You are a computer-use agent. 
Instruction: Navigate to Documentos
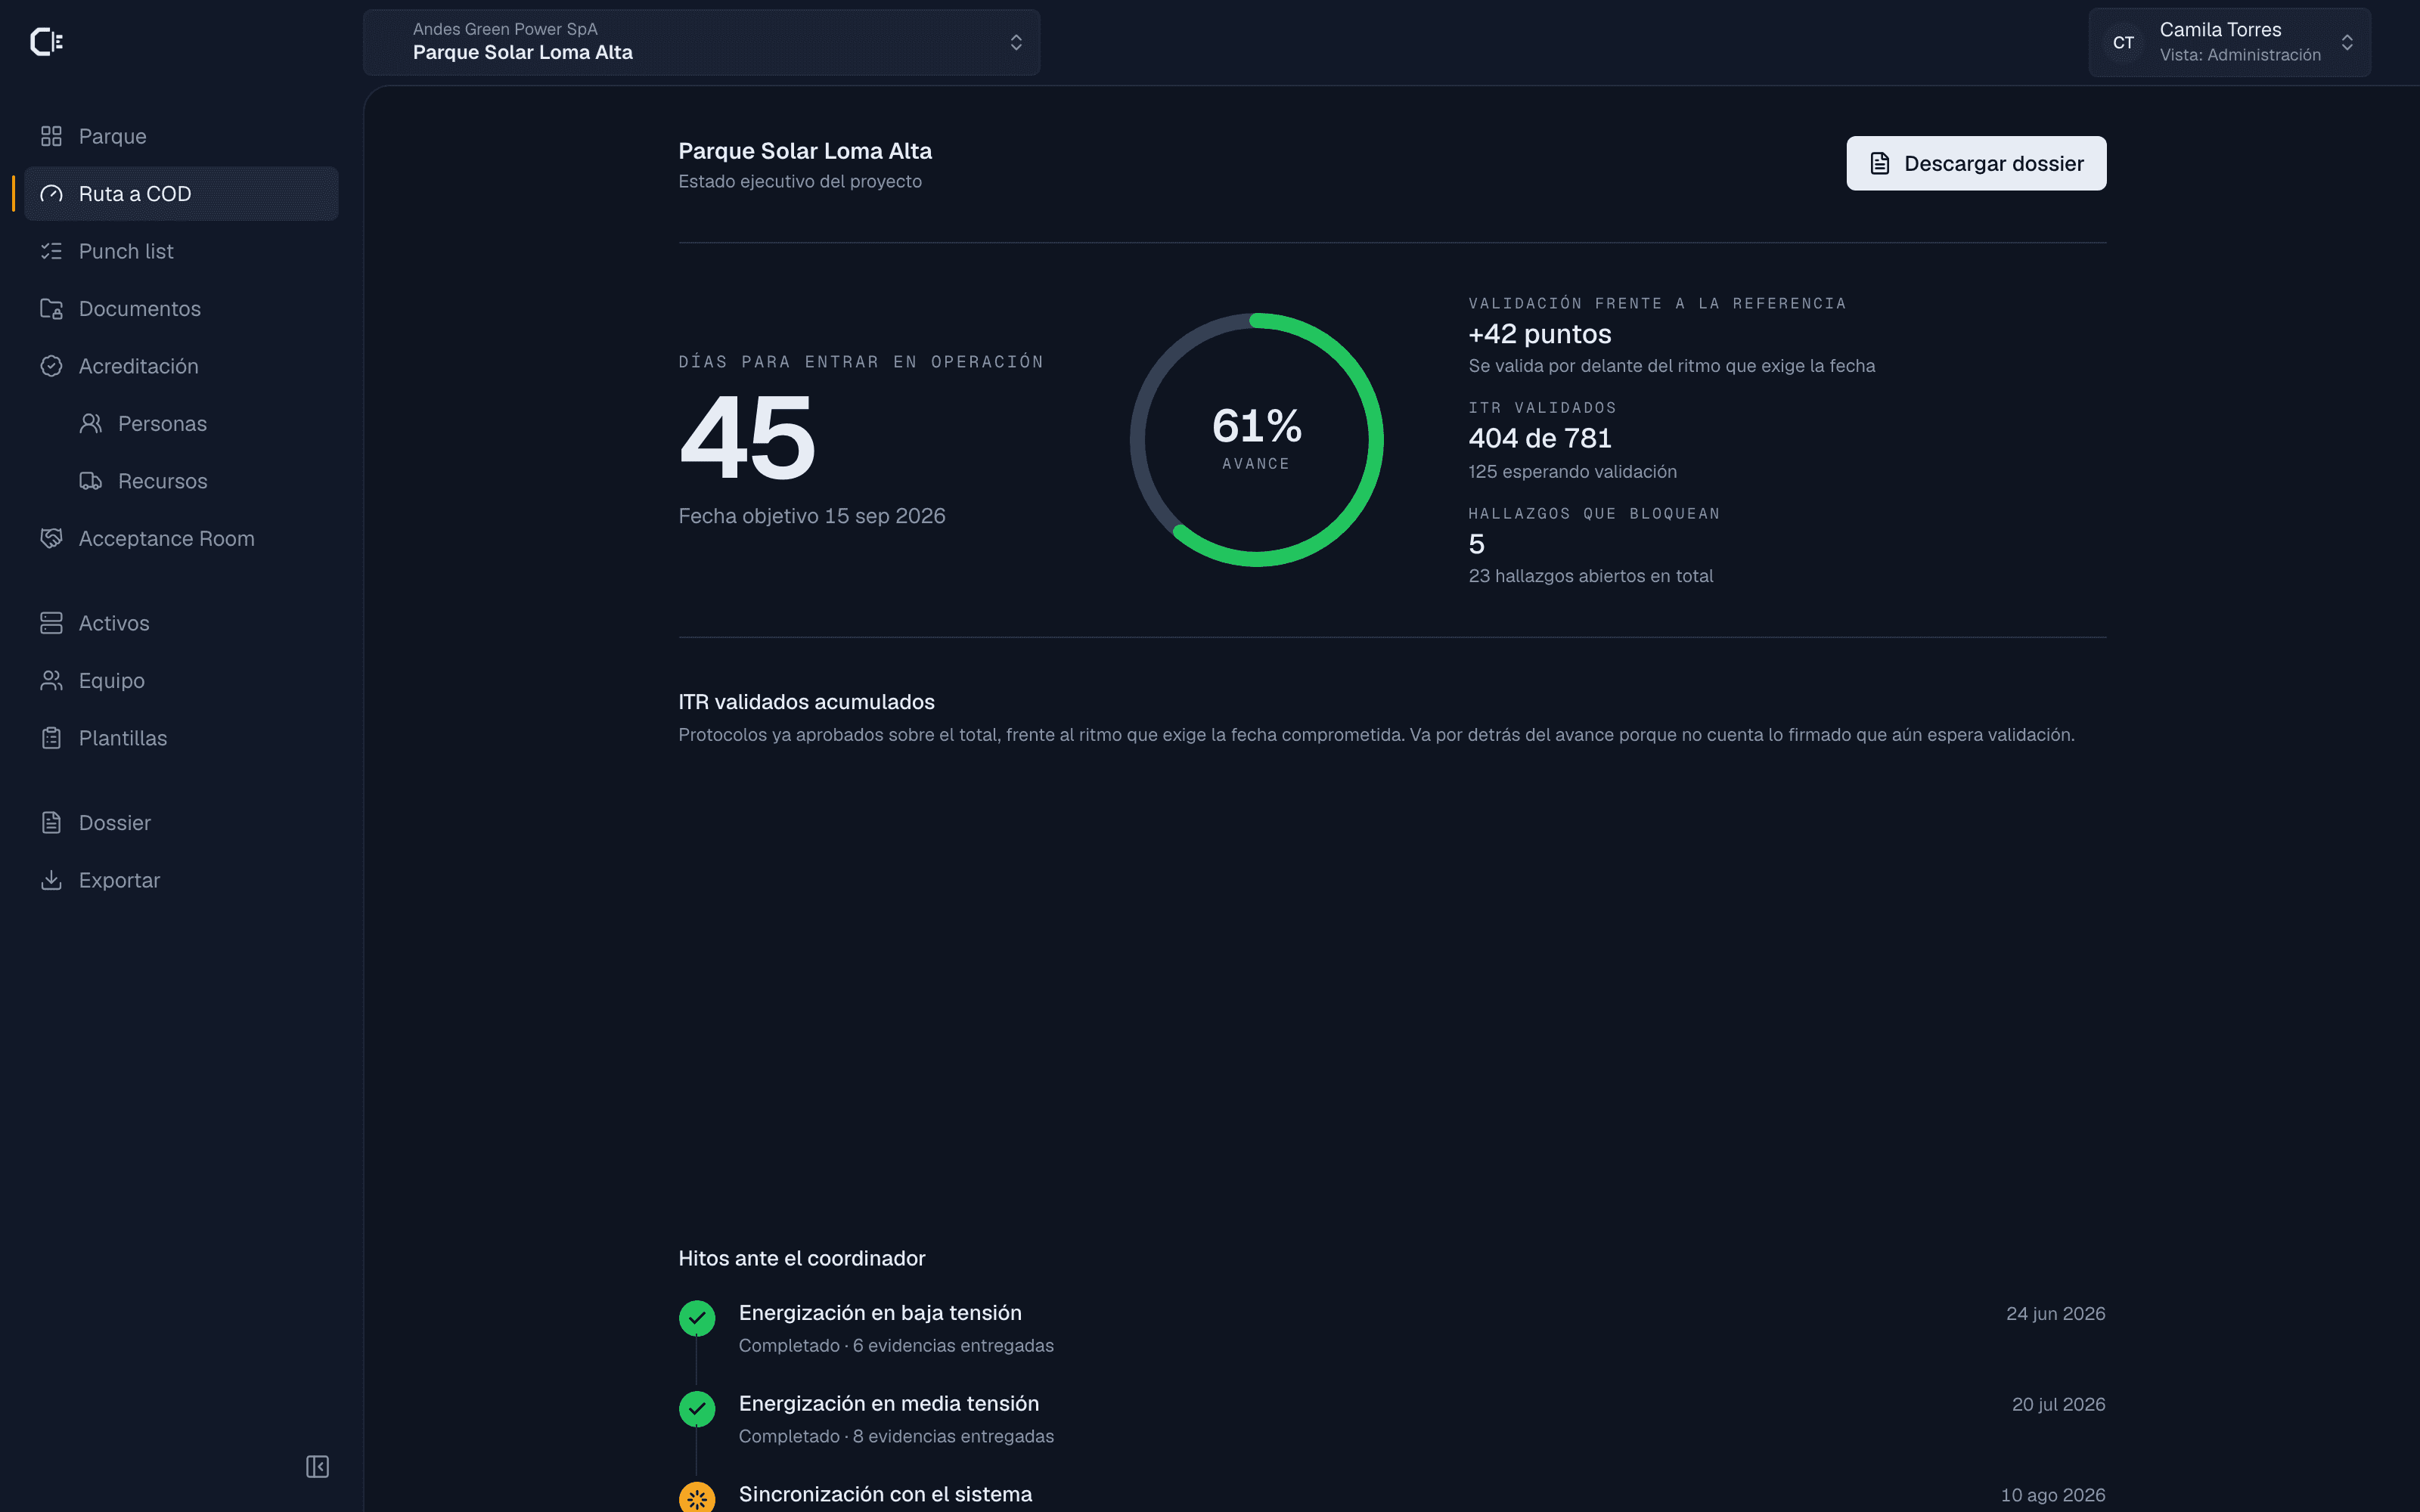click(181, 309)
